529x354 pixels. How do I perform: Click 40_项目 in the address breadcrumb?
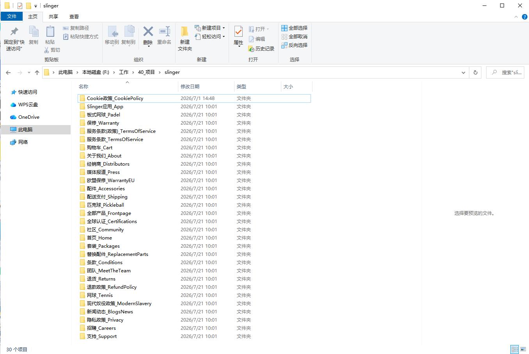coord(146,72)
